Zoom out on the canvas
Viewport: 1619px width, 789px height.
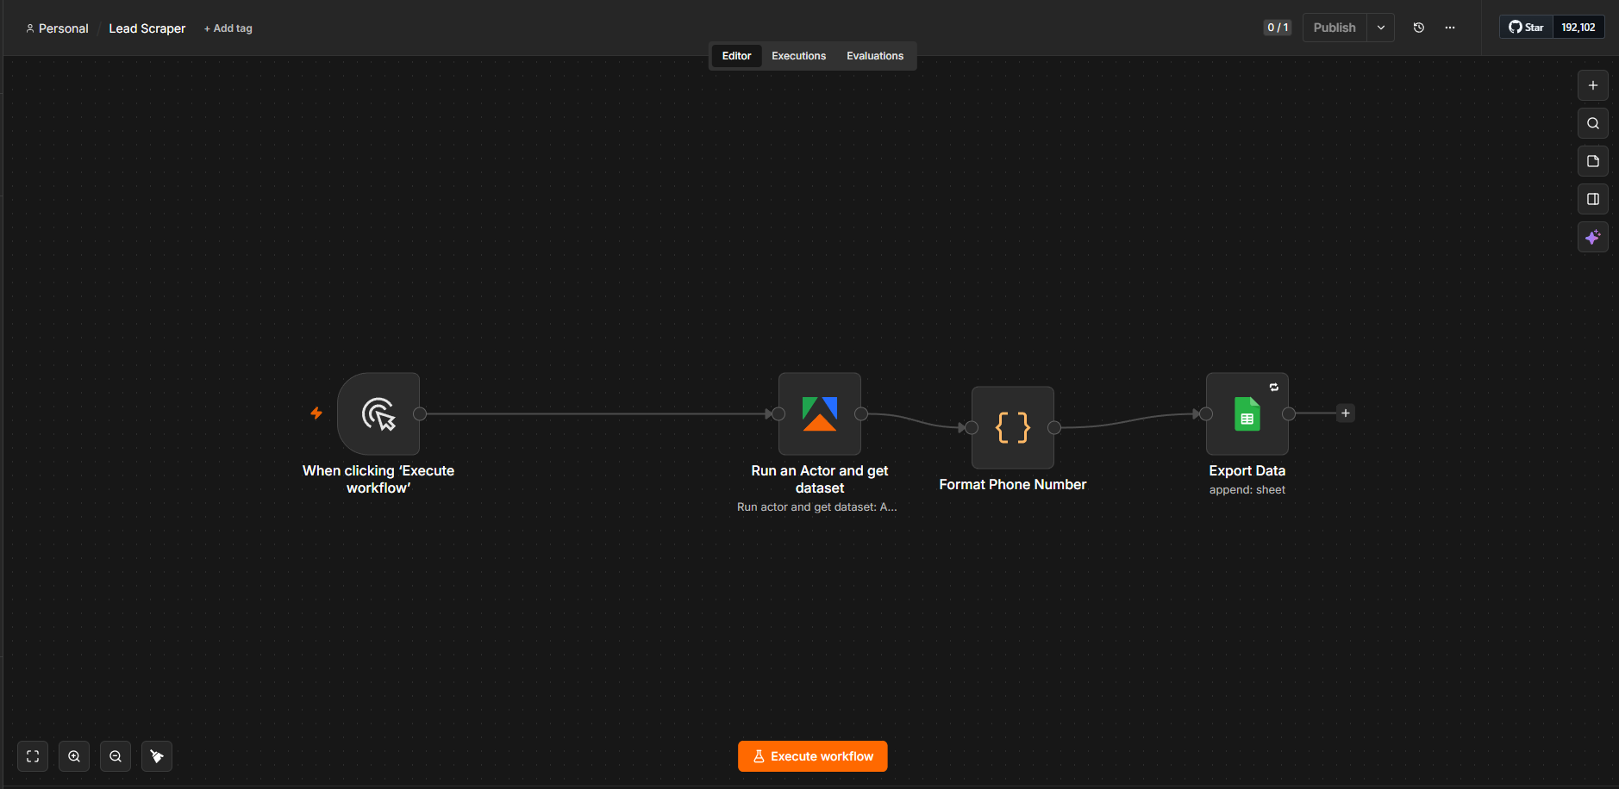click(116, 756)
